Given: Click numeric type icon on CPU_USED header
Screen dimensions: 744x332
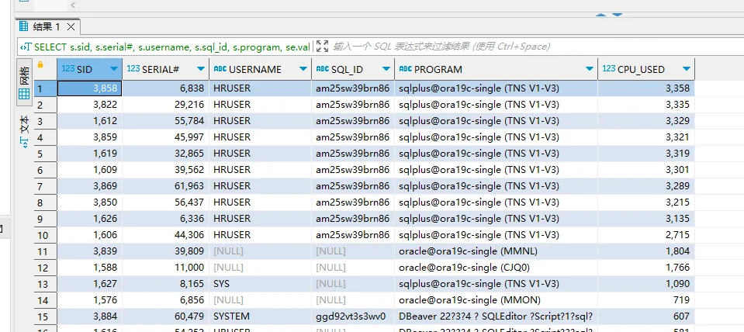Looking at the screenshot, I should (x=609, y=69).
